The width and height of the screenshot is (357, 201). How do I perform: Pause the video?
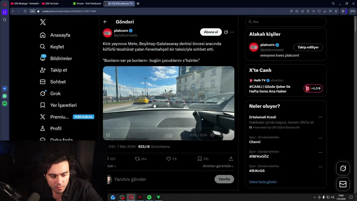(108, 135)
